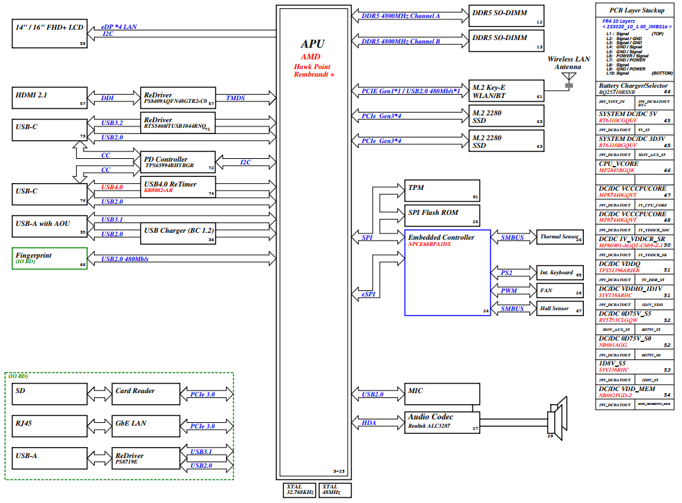682x503 pixels.
Task: Select the 1D8V_S5 SYV136RHC entry
Action: (x=634, y=366)
